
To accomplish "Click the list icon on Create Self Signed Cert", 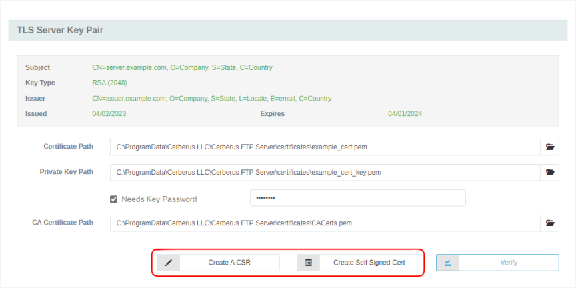I will click(x=308, y=263).
